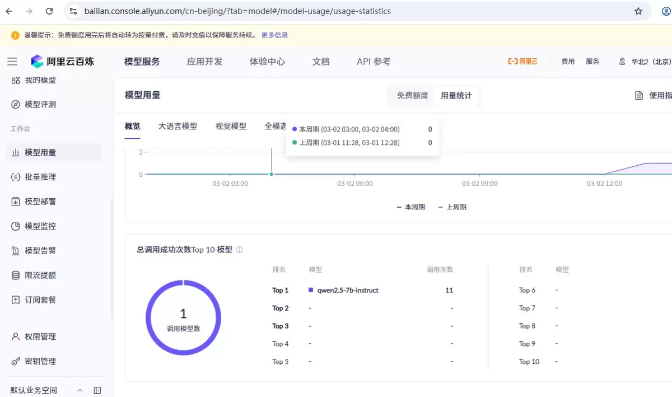The width and height of the screenshot is (672, 397).
Task: Expand the 默认业务空间 workspace chevron
Action: click(x=80, y=390)
